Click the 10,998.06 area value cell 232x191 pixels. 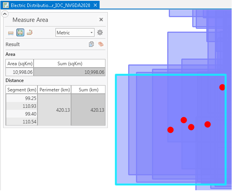click(20, 72)
